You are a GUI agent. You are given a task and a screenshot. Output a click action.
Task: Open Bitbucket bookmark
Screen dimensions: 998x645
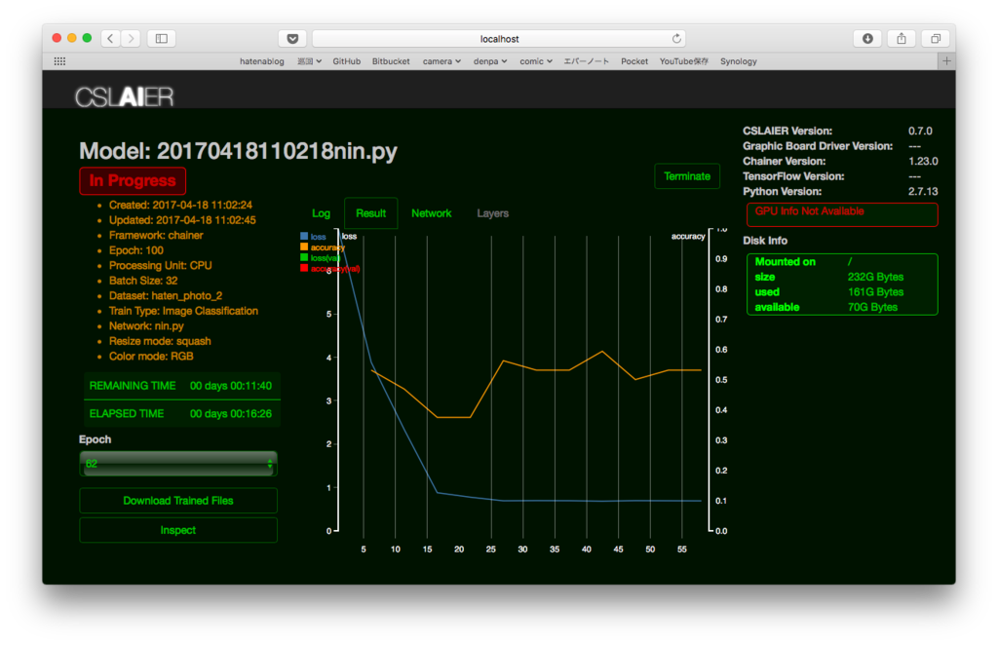click(x=391, y=61)
